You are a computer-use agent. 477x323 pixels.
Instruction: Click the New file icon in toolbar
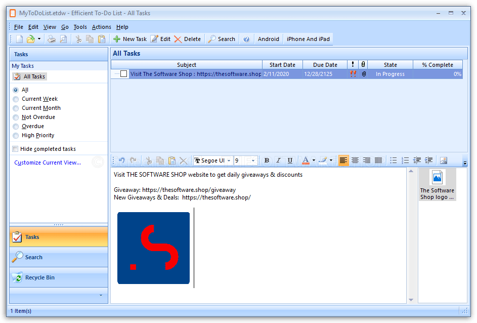[19, 39]
